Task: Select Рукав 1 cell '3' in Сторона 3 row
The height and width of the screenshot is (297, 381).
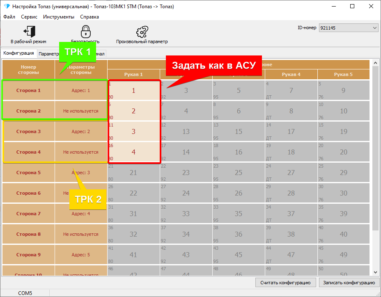Action: (133, 131)
